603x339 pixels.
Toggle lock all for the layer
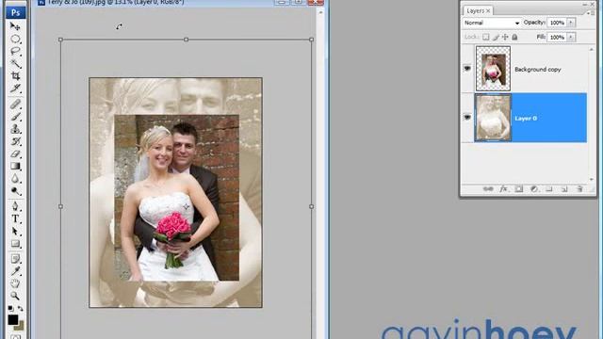(514, 37)
